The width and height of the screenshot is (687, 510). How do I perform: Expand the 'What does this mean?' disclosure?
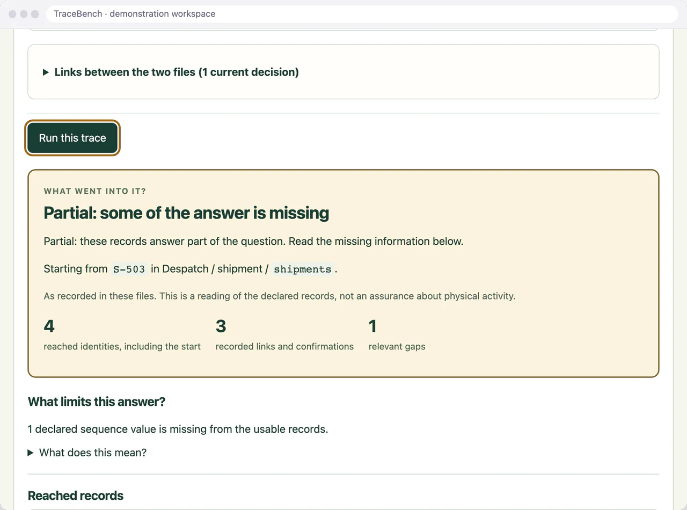click(87, 453)
